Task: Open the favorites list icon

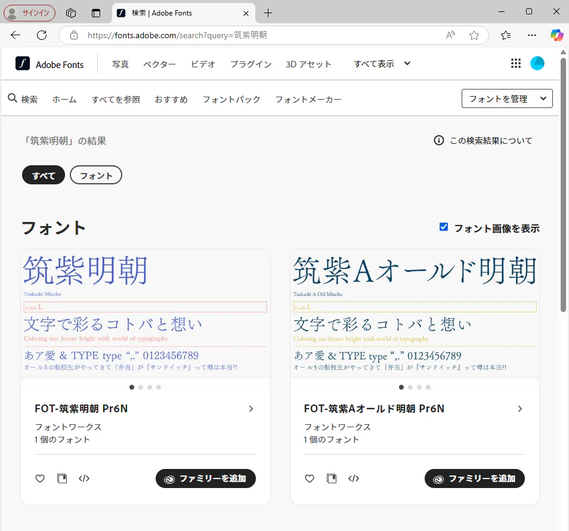Action: point(506,35)
